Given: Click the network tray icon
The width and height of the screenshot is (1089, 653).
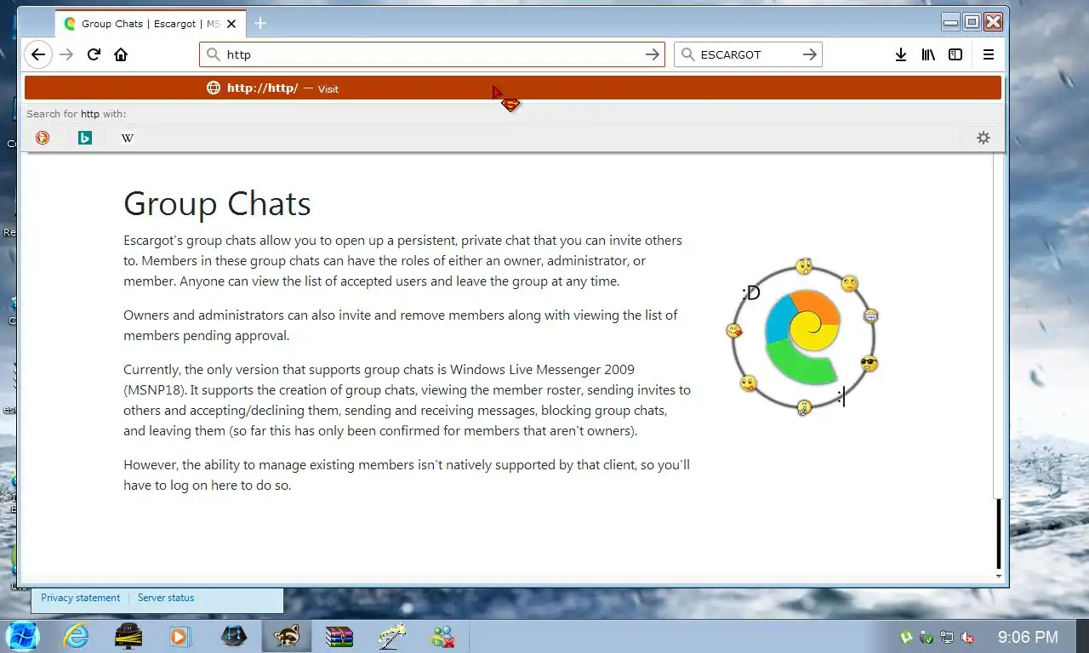Looking at the screenshot, I should (x=947, y=637).
